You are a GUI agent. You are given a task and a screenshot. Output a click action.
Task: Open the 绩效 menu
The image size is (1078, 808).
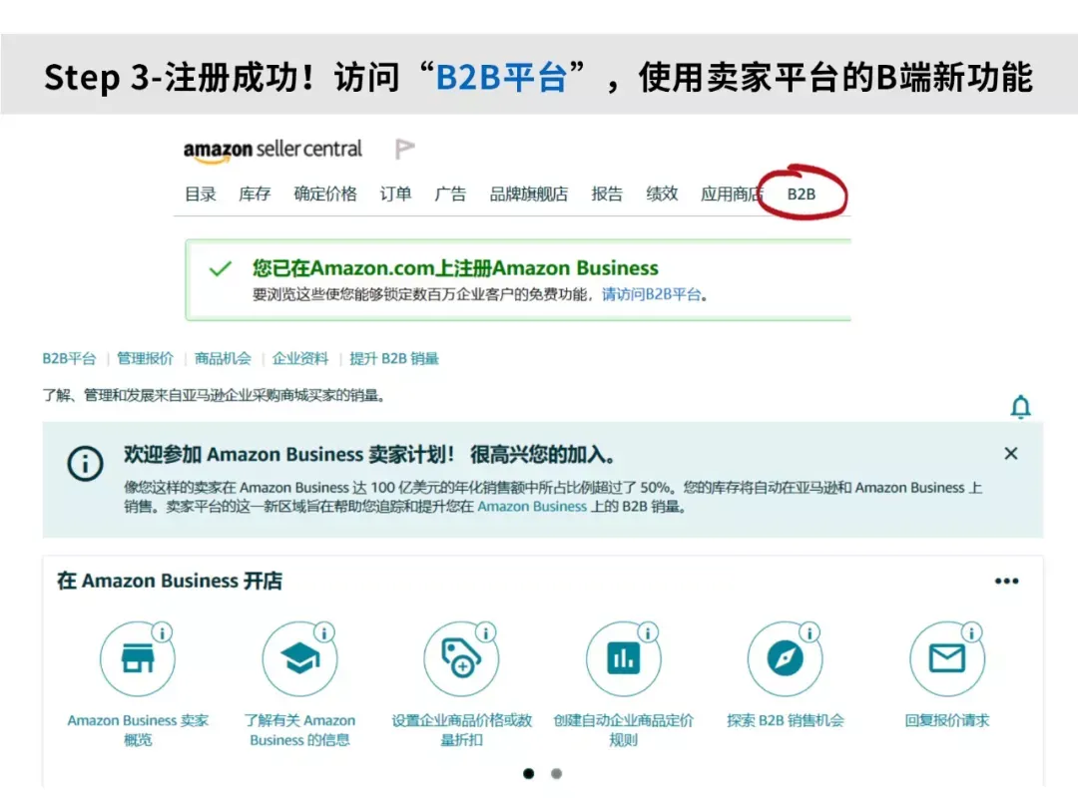[662, 195]
